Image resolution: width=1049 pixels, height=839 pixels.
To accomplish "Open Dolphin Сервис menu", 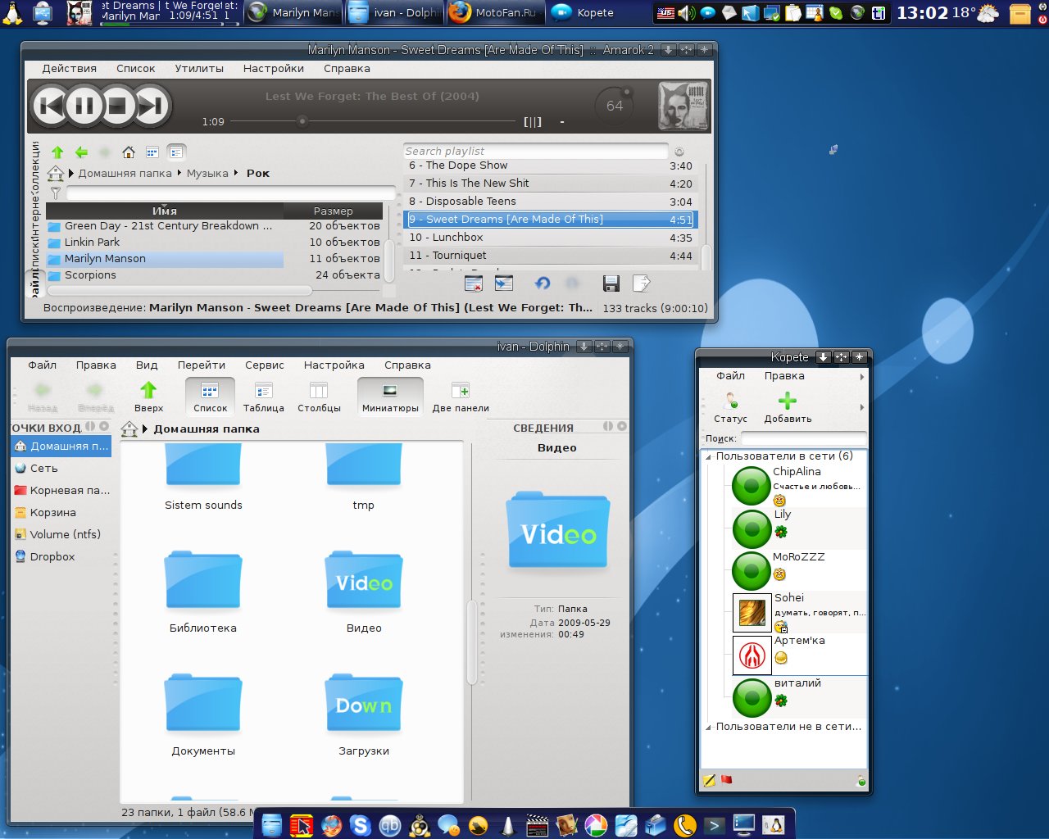I will [264, 365].
